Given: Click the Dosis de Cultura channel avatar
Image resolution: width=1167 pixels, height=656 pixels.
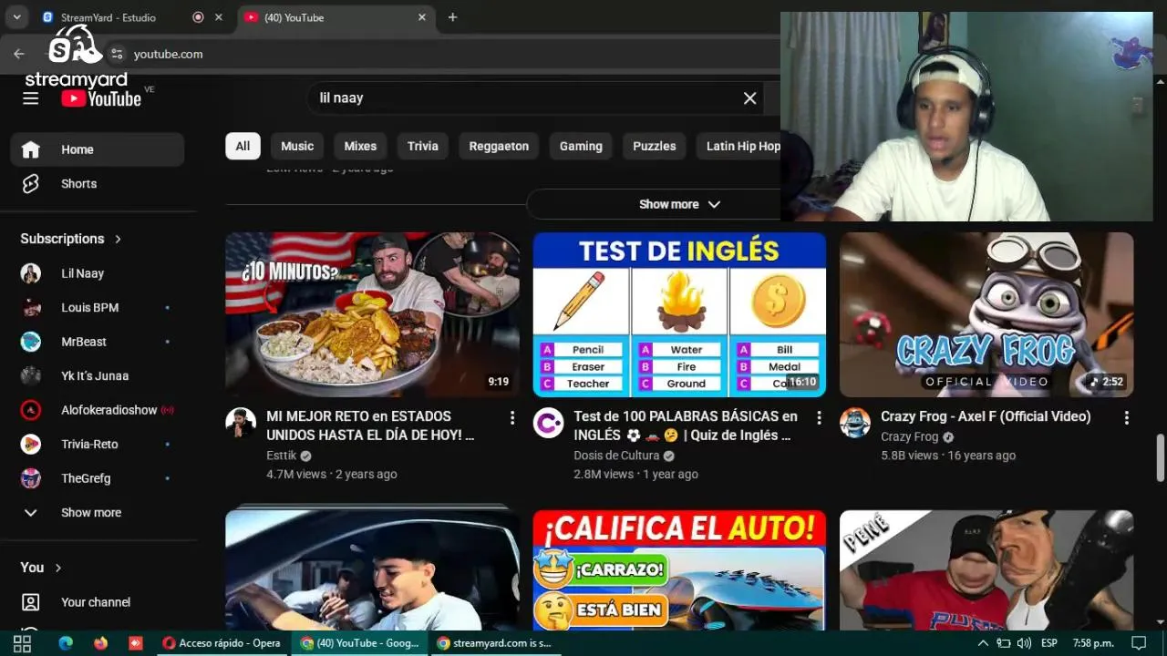Looking at the screenshot, I should point(548,423).
